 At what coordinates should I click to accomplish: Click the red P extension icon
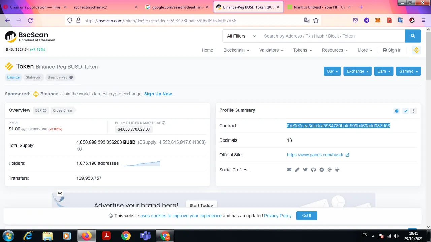389,20
